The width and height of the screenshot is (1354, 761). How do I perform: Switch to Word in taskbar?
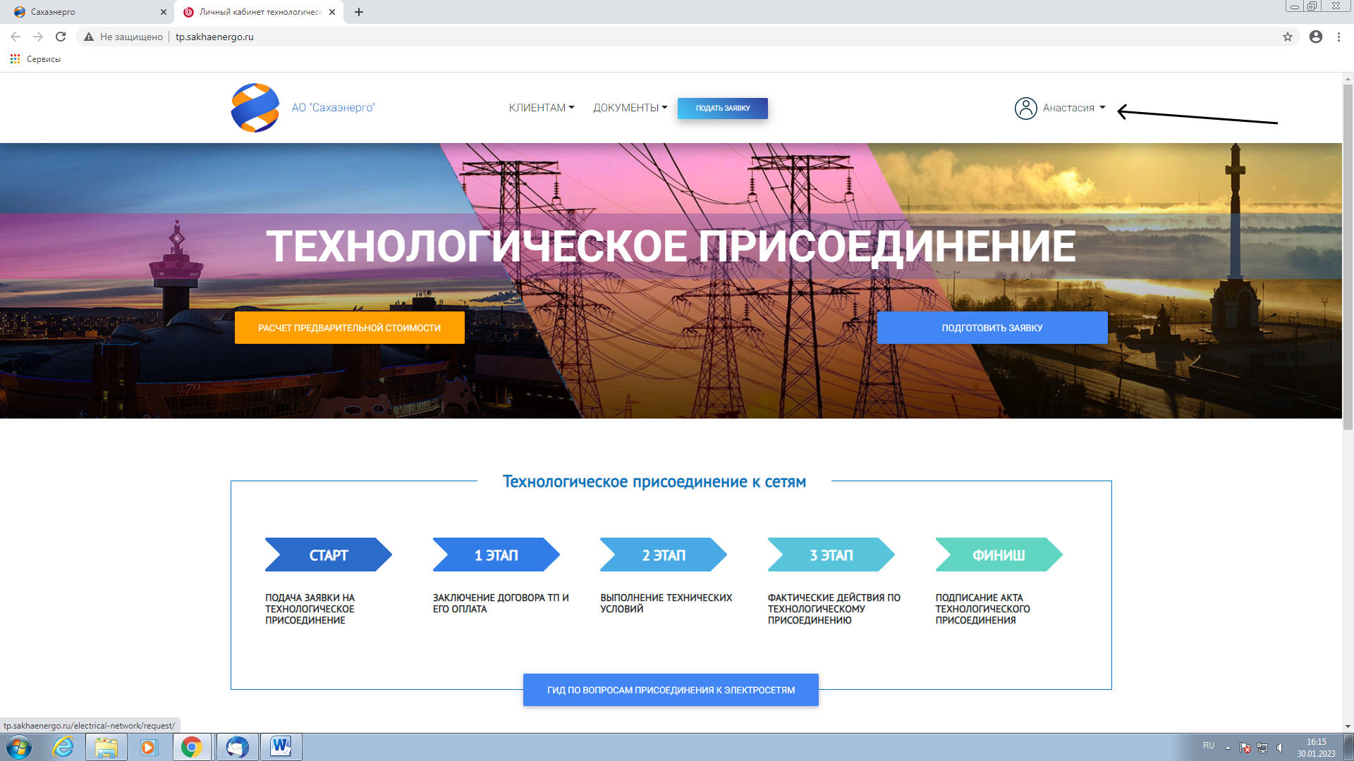click(281, 747)
